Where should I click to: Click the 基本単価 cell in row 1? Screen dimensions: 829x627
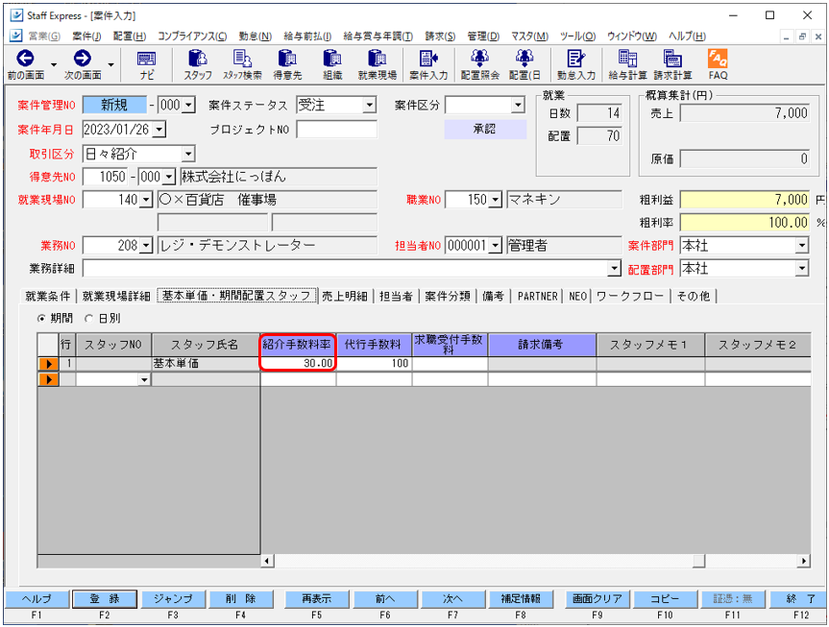(x=206, y=364)
